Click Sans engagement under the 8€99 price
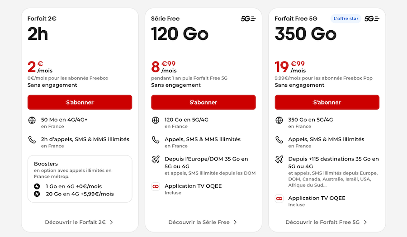This screenshot has width=407, height=237. (176, 85)
